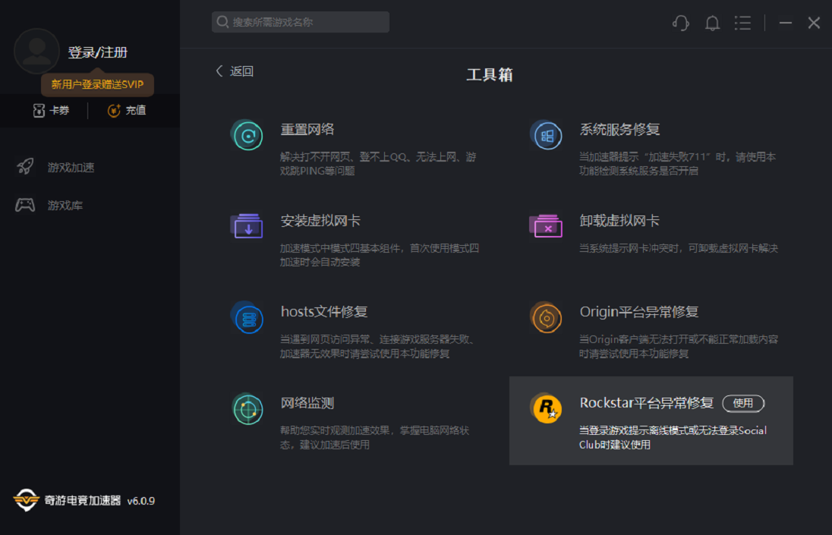Open the list menu icon in title bar

[x=743, y=23]
